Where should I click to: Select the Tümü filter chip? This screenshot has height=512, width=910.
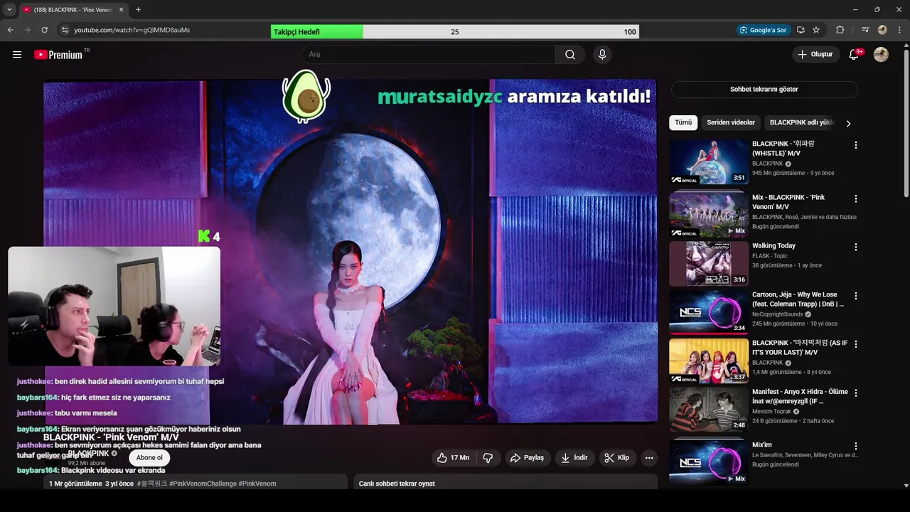[x=683, y=122]
